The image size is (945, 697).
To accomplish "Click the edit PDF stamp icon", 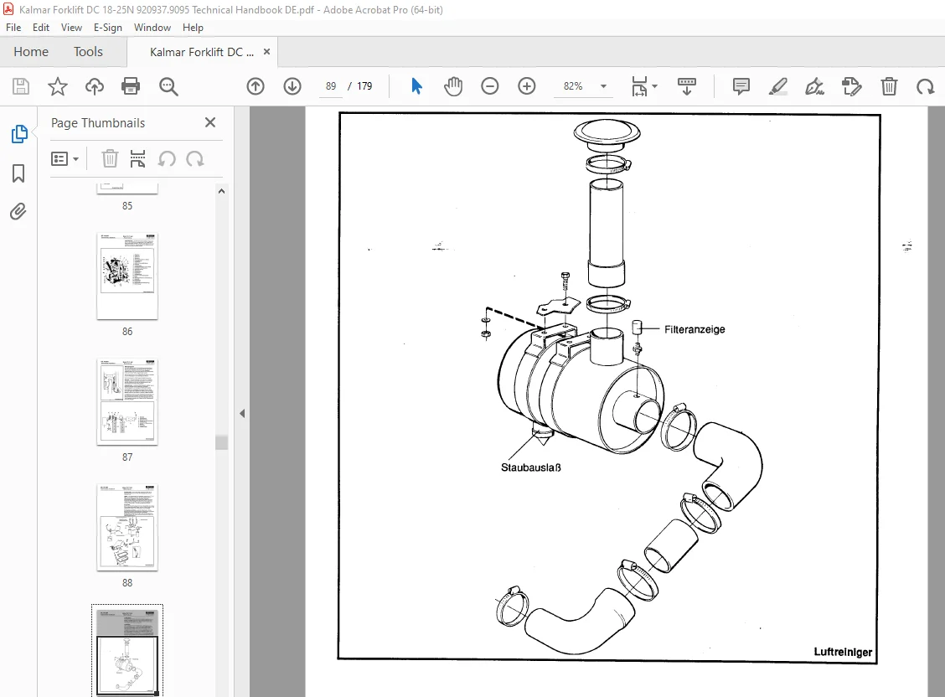I will [851, 86].
